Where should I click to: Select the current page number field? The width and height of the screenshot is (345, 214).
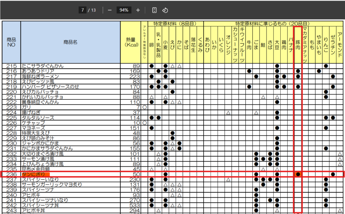click(x=82, y=10)
